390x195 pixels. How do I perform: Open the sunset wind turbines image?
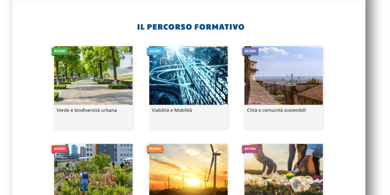point(188,169)
